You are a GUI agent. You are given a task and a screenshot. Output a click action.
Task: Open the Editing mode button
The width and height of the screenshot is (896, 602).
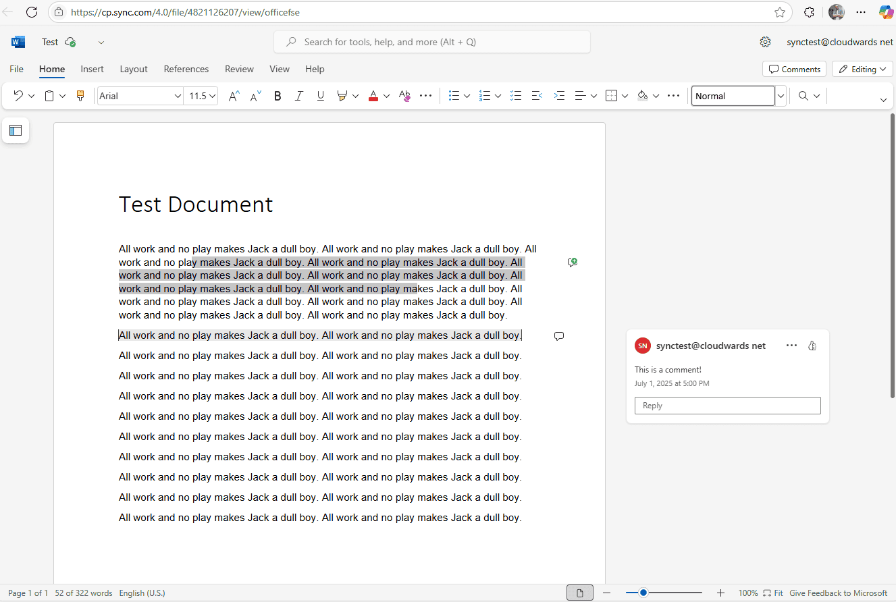(x=863, y=69)
